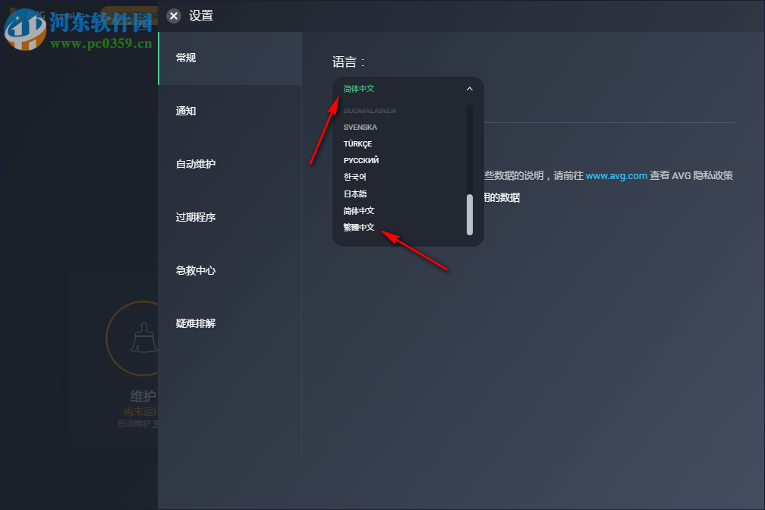Close settings with the X icon

click(174, 16)
